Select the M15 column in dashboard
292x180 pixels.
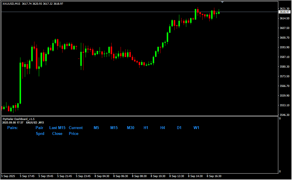coord(114,128)
